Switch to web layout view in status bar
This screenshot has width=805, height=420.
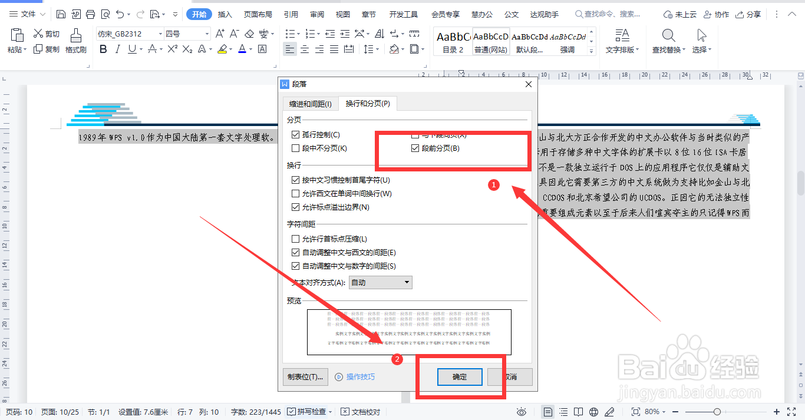pyautogui.click(x=594, y=412)
